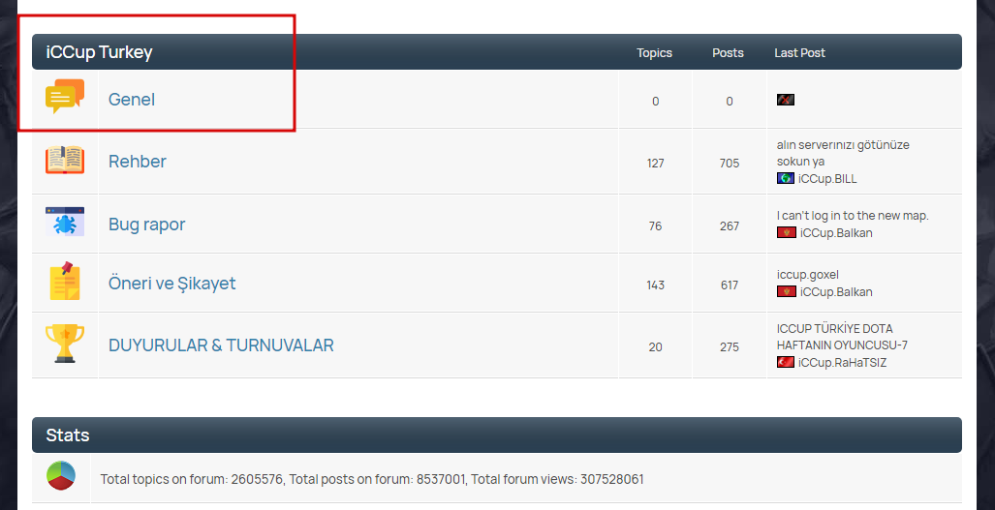Click the Last Post column header
This screenshot has width=995, height=510.
[799, 53]
